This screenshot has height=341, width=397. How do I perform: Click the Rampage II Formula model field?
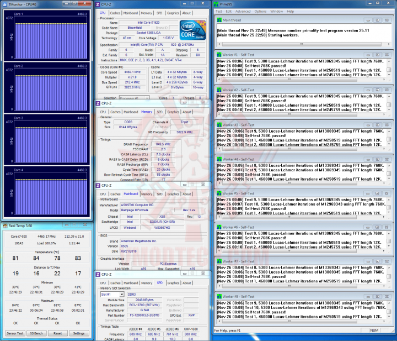point(147,210)
